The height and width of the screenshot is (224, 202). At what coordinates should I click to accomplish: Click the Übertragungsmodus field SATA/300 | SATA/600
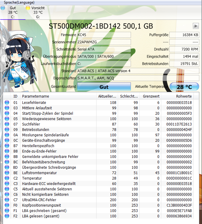click(x=104, y=56)
